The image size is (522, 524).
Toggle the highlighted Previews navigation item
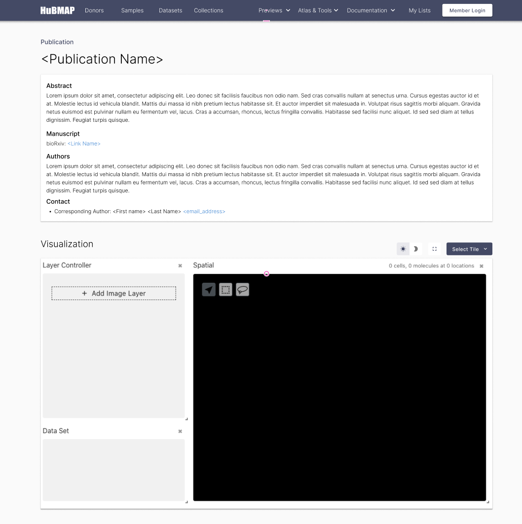tap(270, 10)
